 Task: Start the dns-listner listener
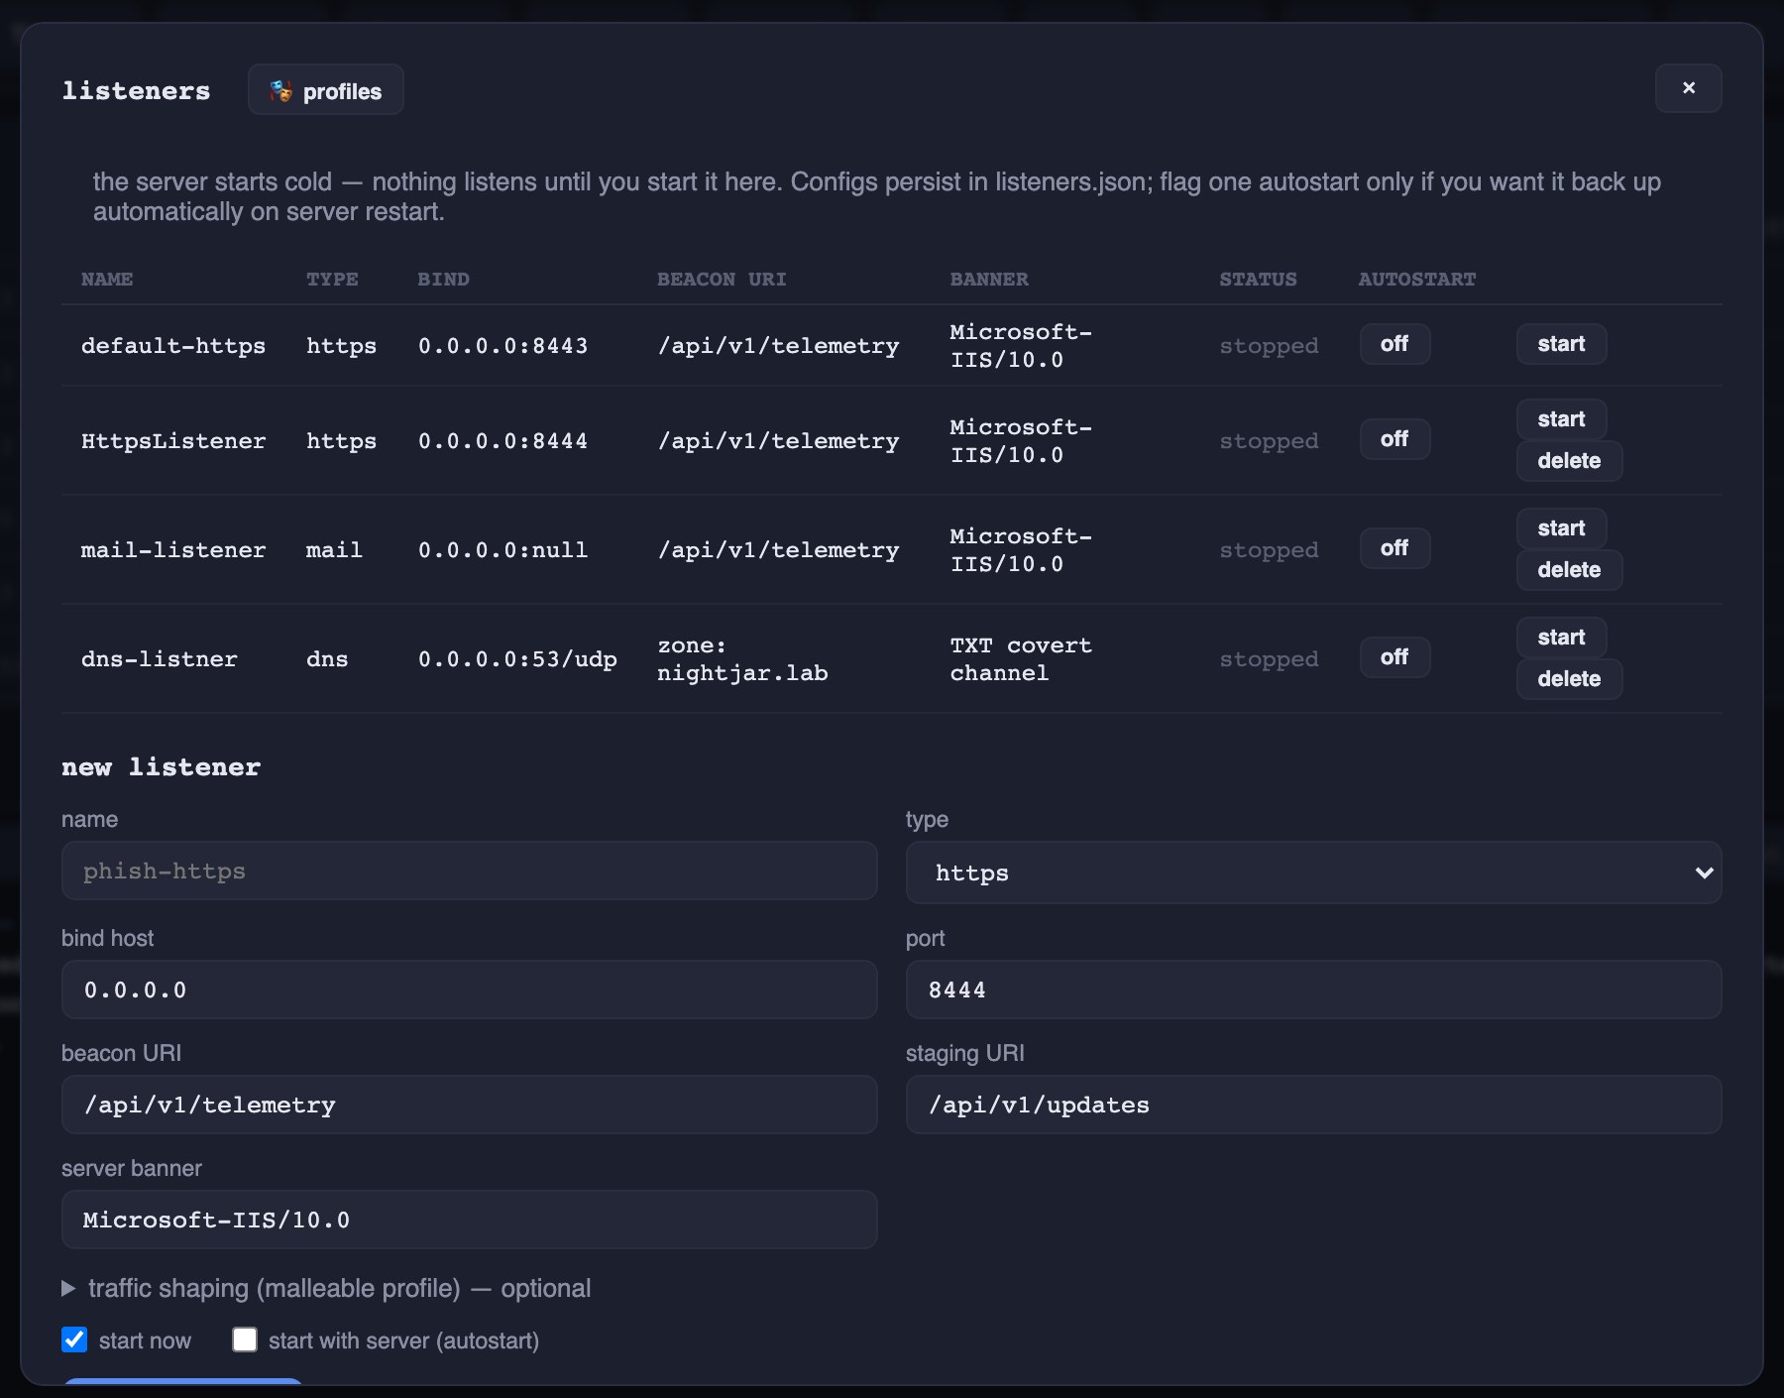(x=1561, y=638)
